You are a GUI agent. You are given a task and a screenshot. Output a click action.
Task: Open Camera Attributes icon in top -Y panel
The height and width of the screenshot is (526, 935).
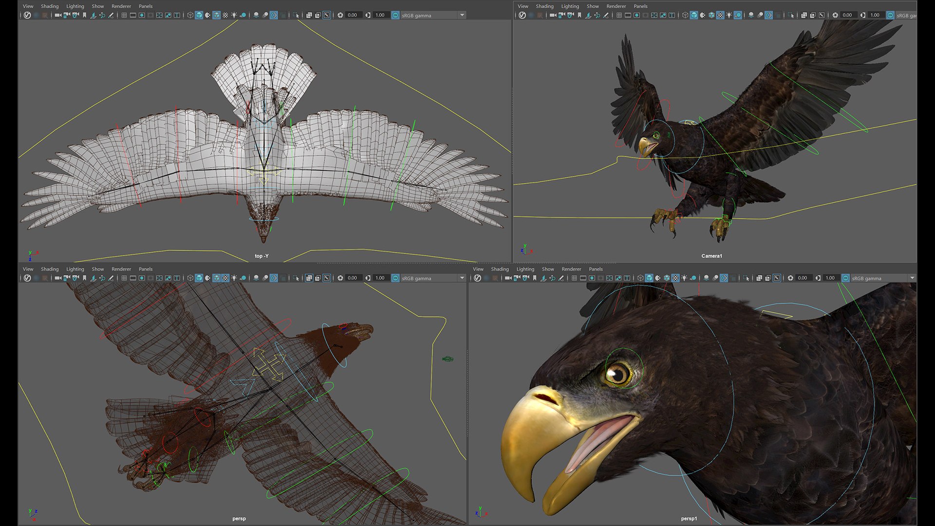point(75,15)
